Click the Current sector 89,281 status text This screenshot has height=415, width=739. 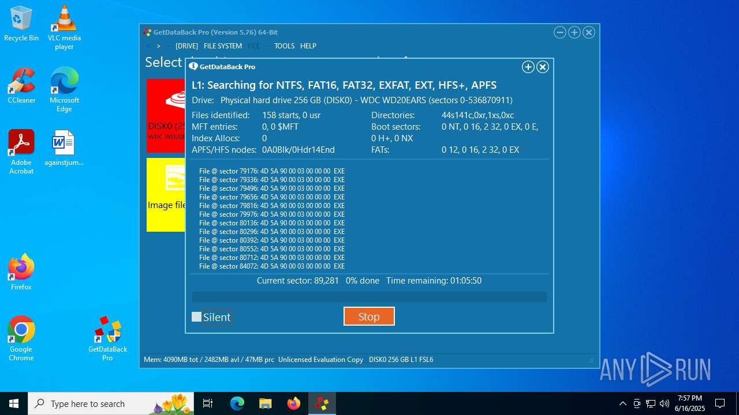298,281
